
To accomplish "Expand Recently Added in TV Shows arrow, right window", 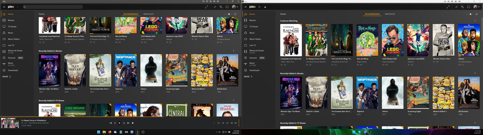I will [475, 123].
